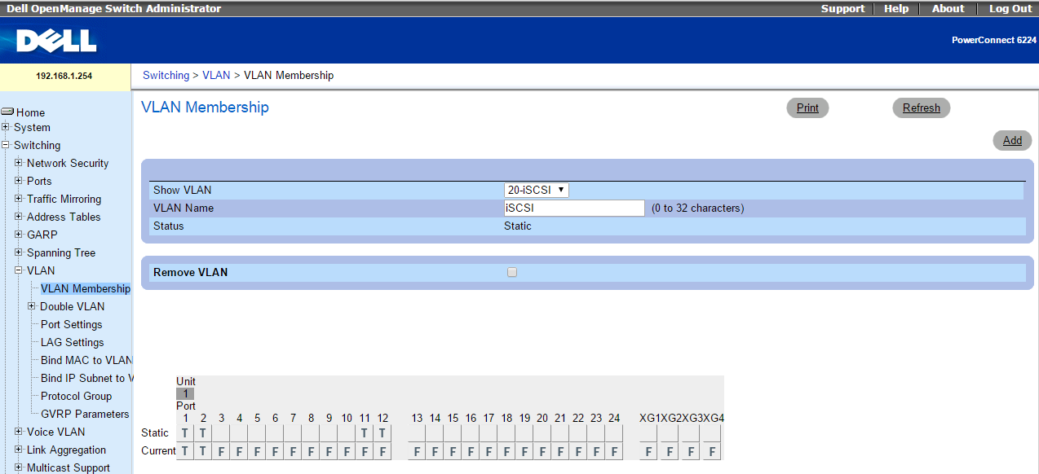
Task: Toggle Static membership for port 8
Action: pos(311,432)
